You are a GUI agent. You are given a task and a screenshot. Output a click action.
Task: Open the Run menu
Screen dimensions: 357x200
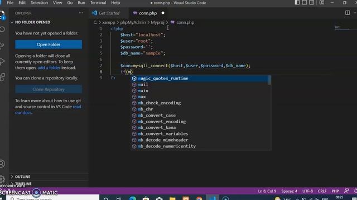81,3
